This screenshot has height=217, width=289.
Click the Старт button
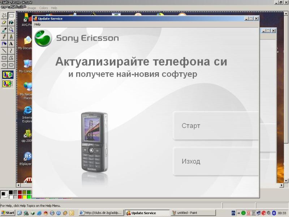(x=216, y=125)
